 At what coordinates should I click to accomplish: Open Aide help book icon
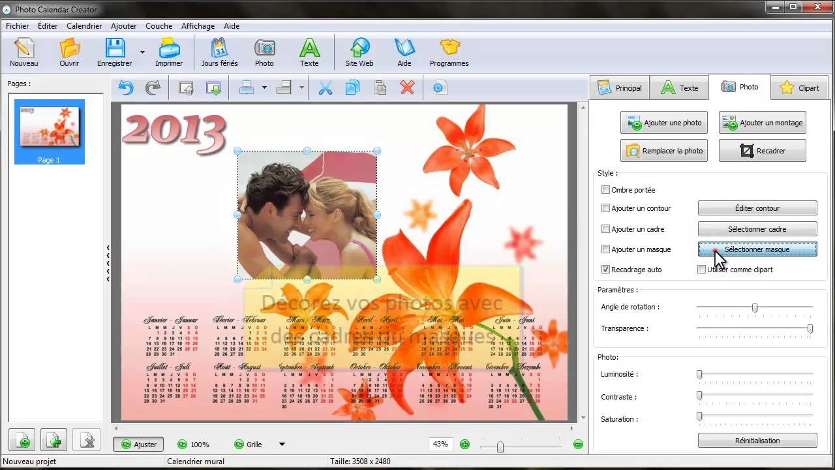pos(404,52)
